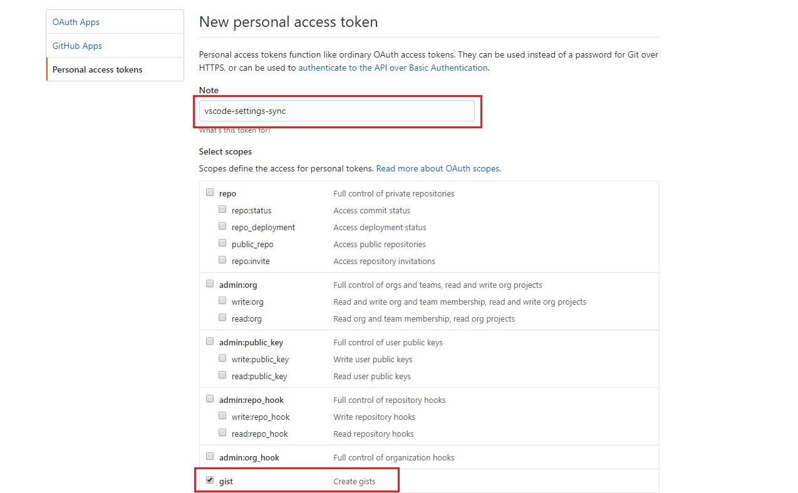The height and width of the screenshot is (493, 798).
Task: Tick the public_repo checkbox
Action: coord(222,243)
